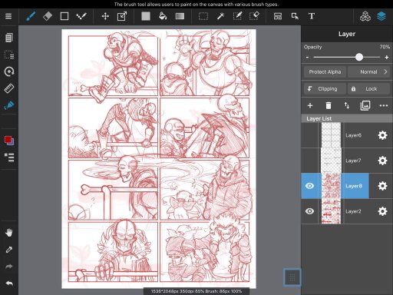The width and height of the screenshot is (393, 295).
Task: Activate the Move tool
Action: (105, 16)
